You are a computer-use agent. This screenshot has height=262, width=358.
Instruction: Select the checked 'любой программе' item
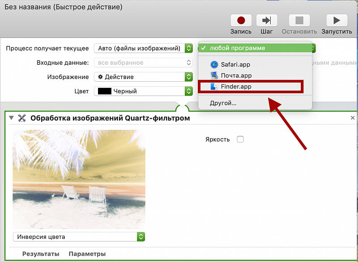[x=255, y=48]
